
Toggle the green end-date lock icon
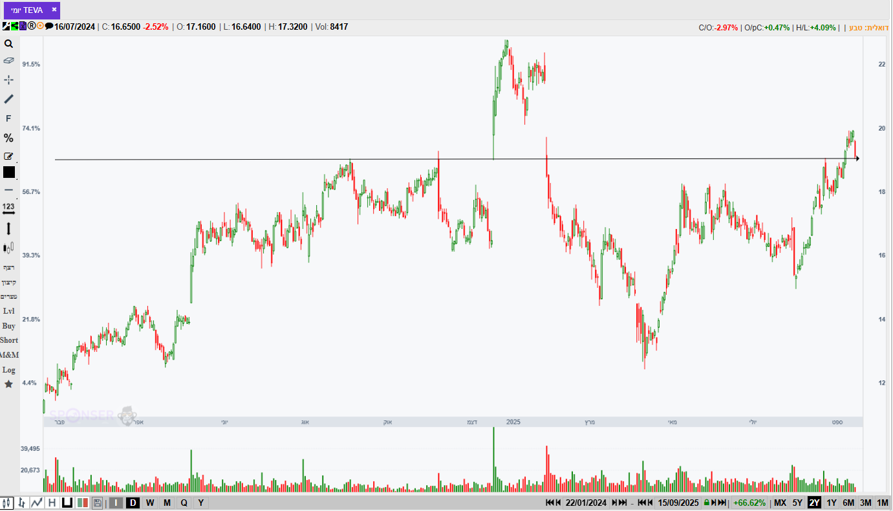pyautogui.click(x=707, y=503)
